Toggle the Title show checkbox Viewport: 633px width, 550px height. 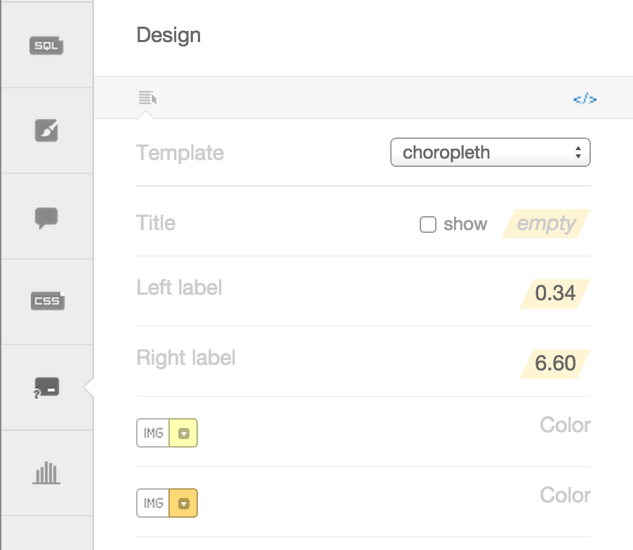[427, 224]
